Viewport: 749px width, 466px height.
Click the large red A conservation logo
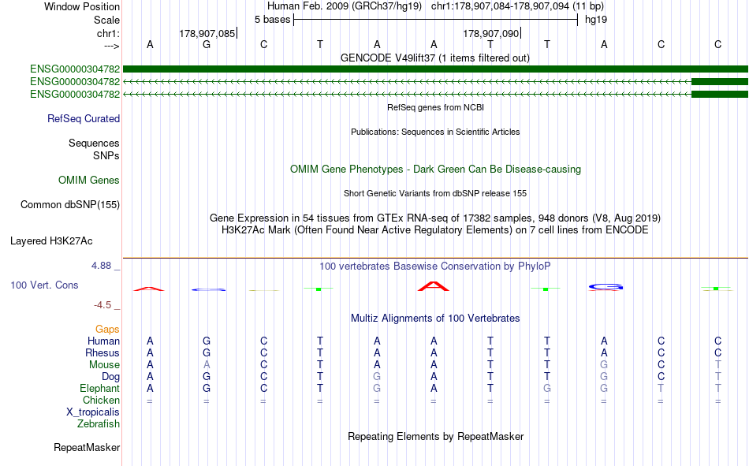(434, 286)
